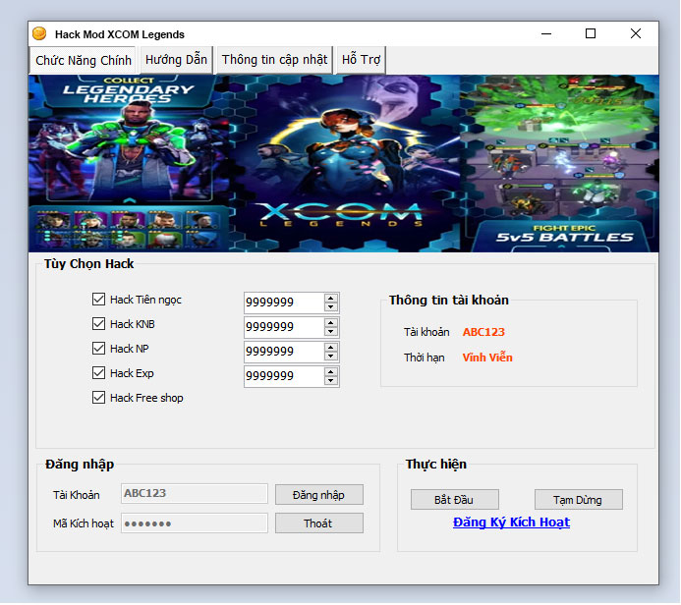Increment the Hack KNB spinner up arrow

click(330, 323)
